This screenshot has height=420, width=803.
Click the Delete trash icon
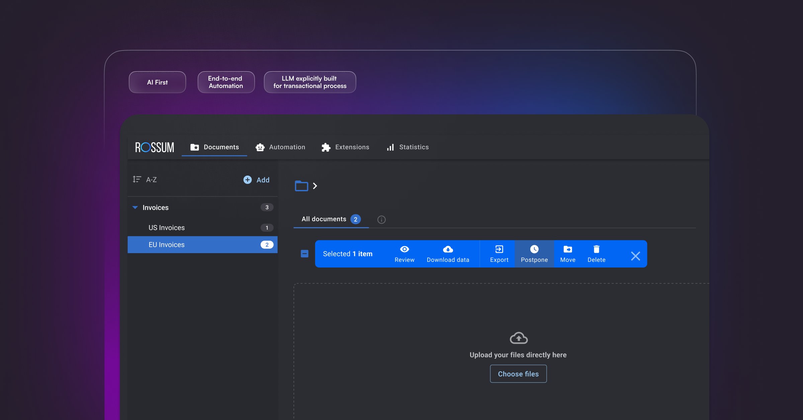[x=596, y=249]
